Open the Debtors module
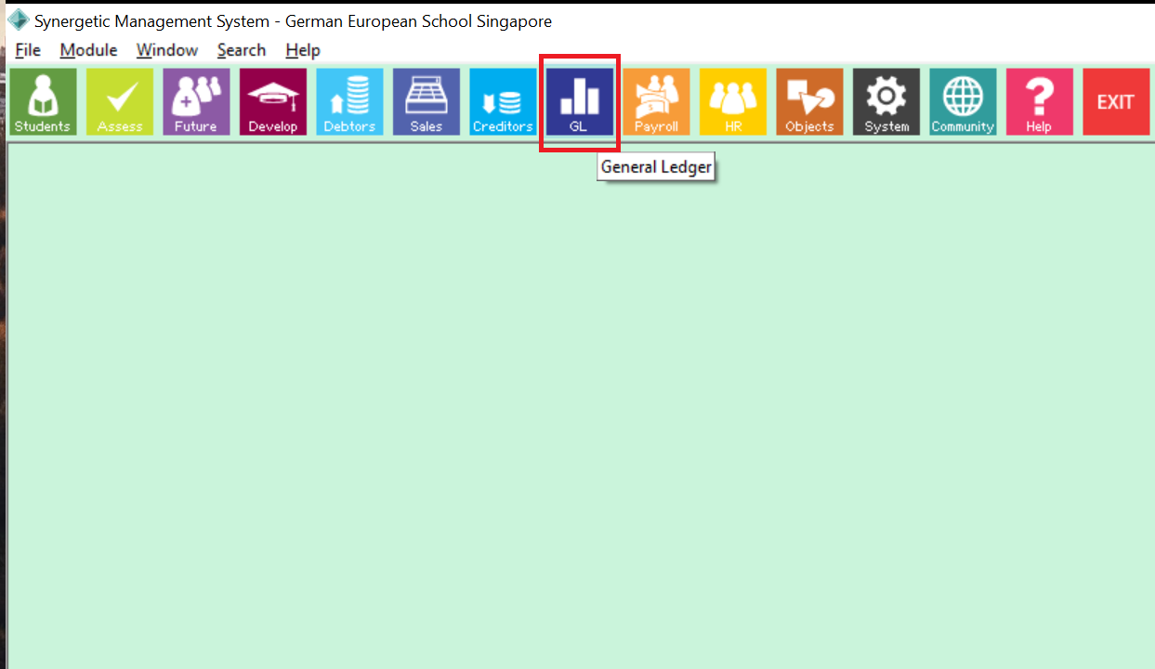1155x669 pixels. coord(348,101)
